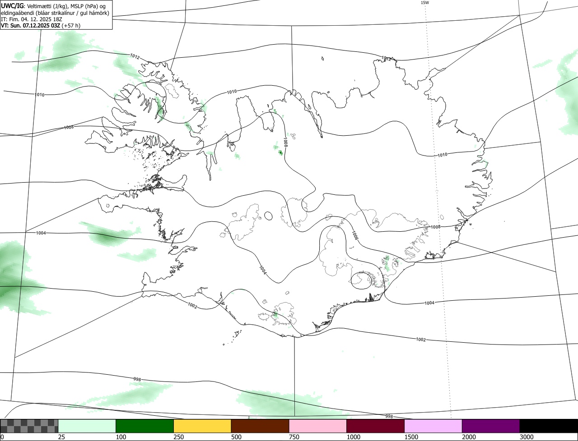The width and height of the screenshot is (578, 441).
Task: Click the legend value "3000"
Action: pos(527,437)
